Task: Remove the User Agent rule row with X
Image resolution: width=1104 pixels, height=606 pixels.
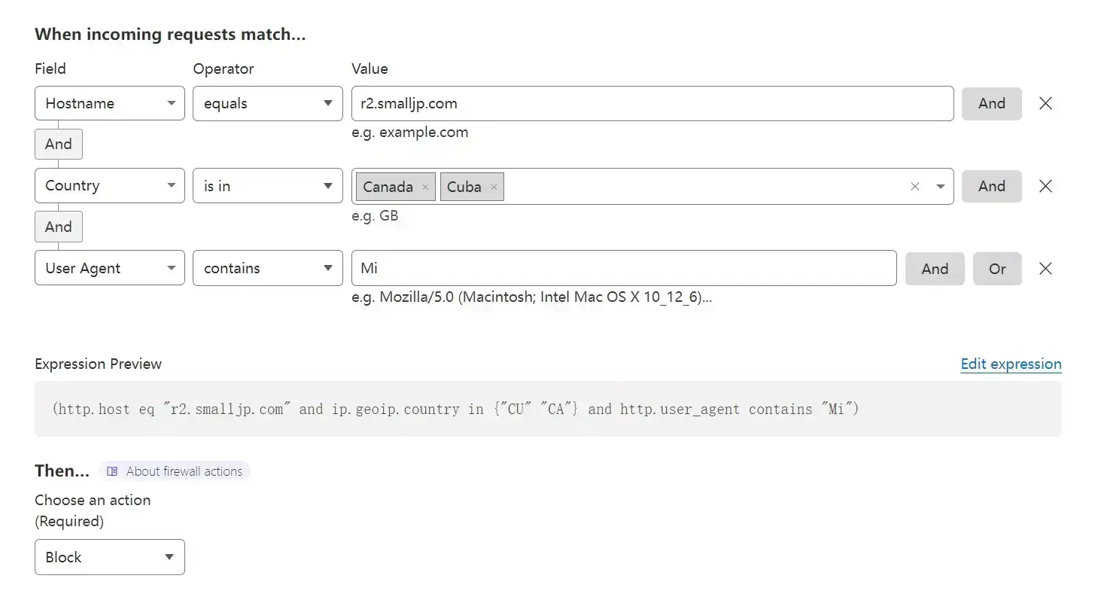Action: point(1045,269)
